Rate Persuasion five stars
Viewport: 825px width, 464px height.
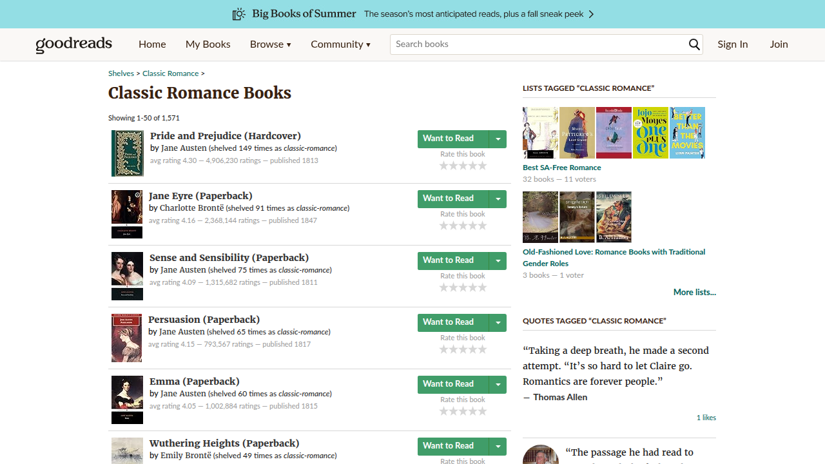(x=482, y=349)
